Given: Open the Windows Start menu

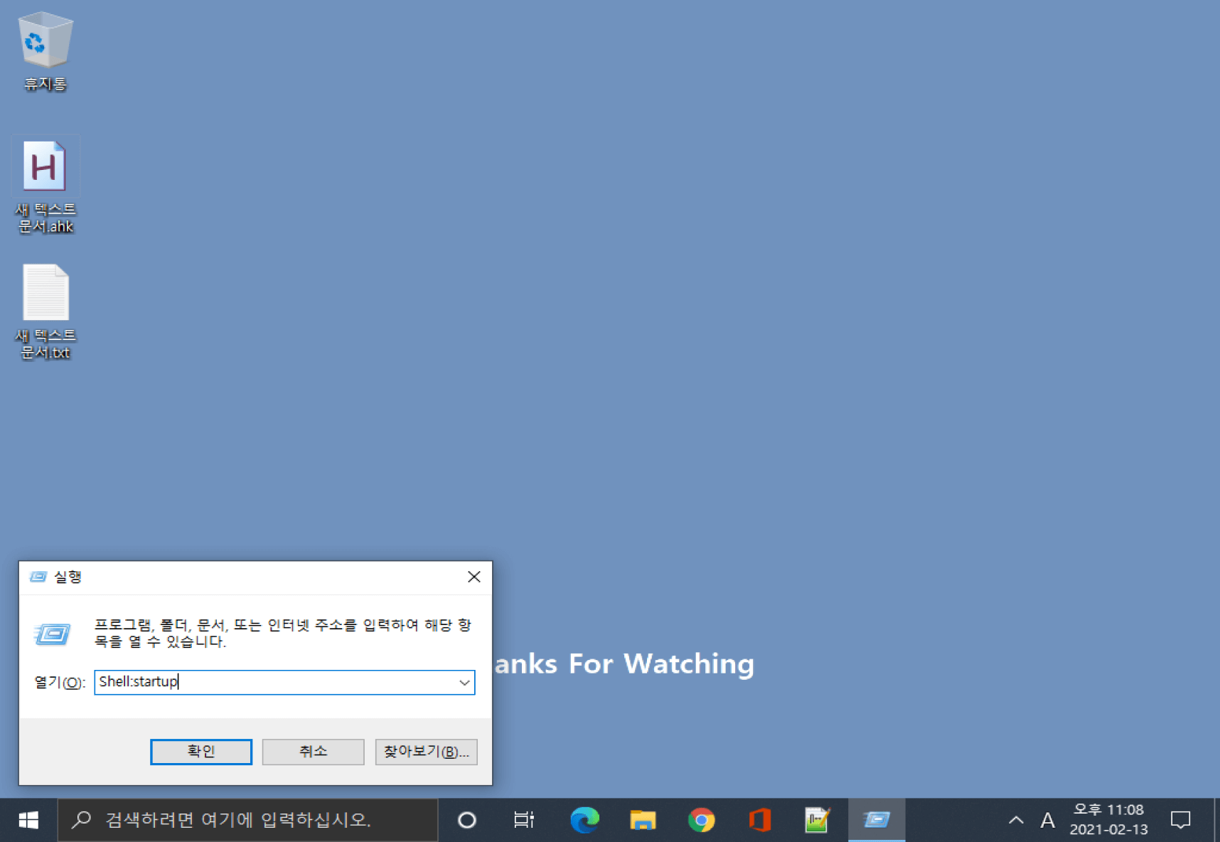Looking at the screenshot, I should (x=28, y=820).
